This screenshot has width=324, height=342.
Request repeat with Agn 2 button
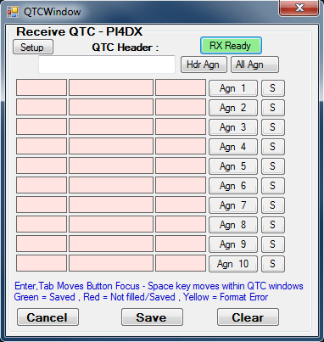(233, 108)
